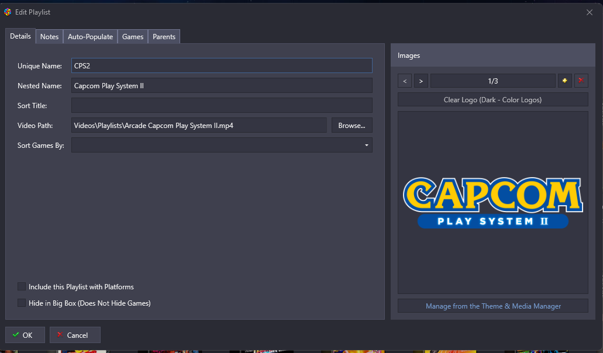Screen dimensions: 603x353
Task: Expand the Clear Logo image type selector
Action: pyautogui.click(x=492, y=100)
